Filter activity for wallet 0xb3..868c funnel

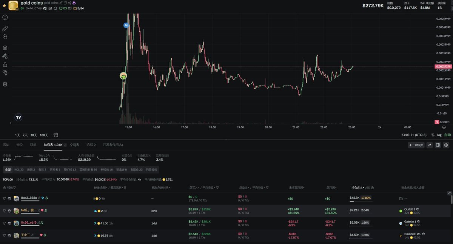4,198
